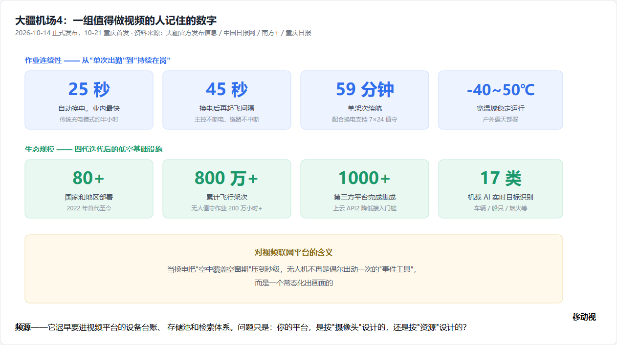Click the section heading "作业连续性"
The height and width of the screenshot is (345, 617).
coord(97,61)
